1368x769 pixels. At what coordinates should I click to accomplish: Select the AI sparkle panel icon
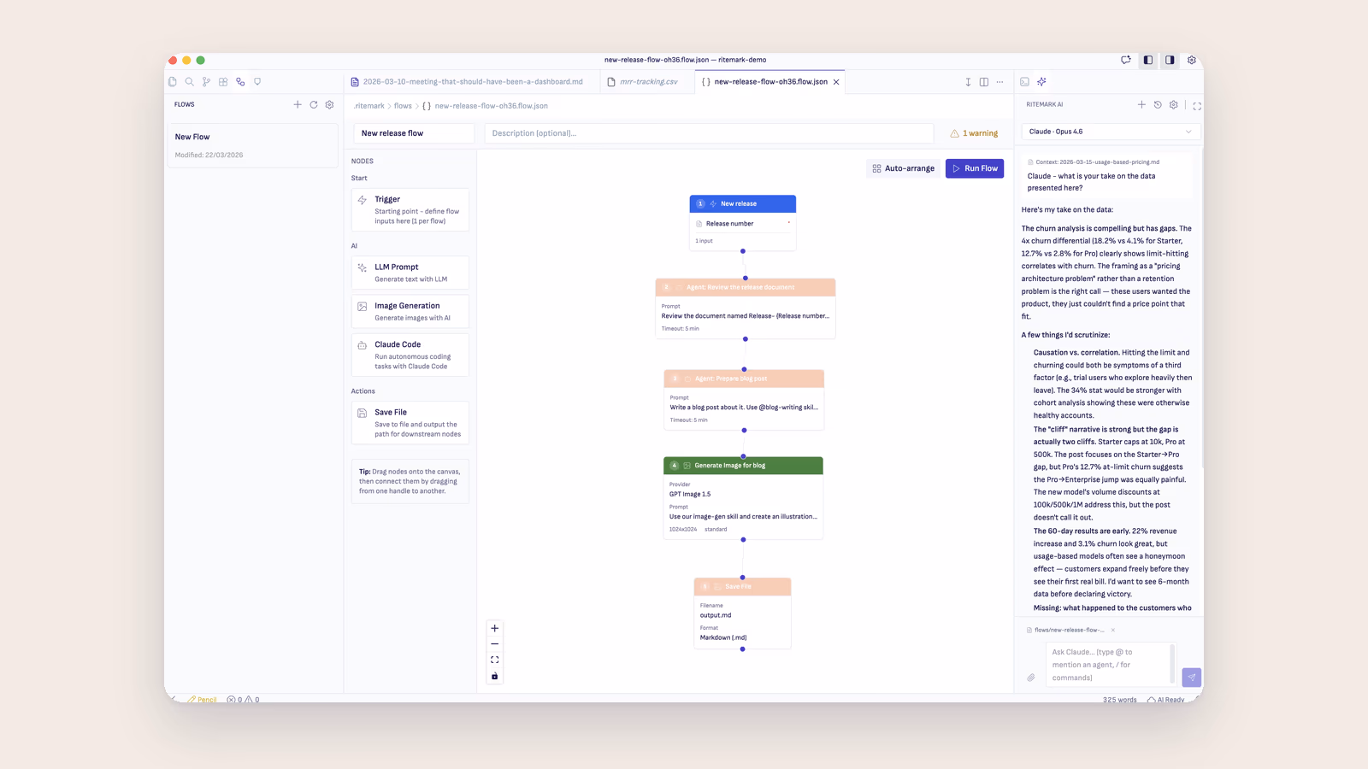click(1041, 82)
